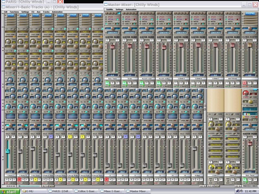The image size is (259, 194).
Task: Unmute track 4 Snare purple M button
Action: point(51,137)
